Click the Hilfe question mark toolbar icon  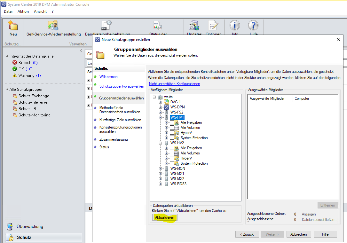click(253, 25)
